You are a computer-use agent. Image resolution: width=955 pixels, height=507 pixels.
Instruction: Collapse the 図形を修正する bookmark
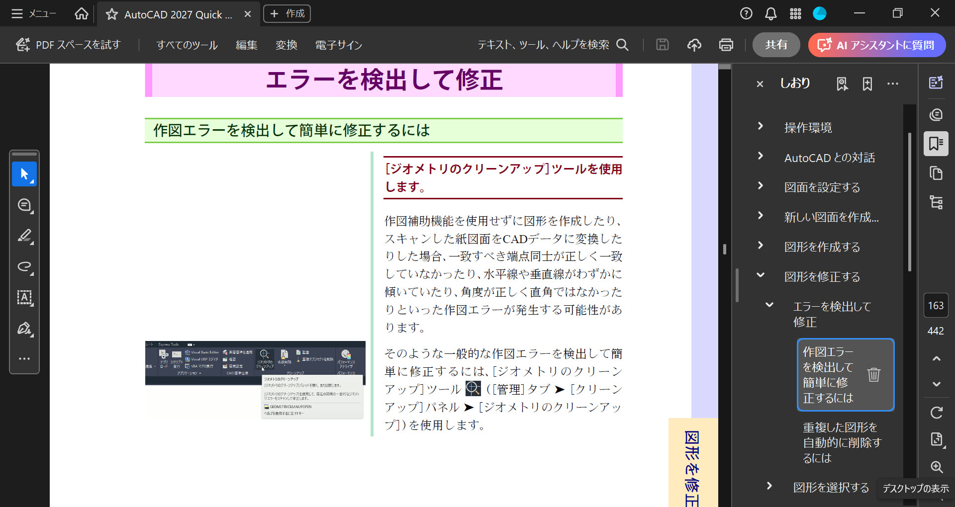click(760, 275)
